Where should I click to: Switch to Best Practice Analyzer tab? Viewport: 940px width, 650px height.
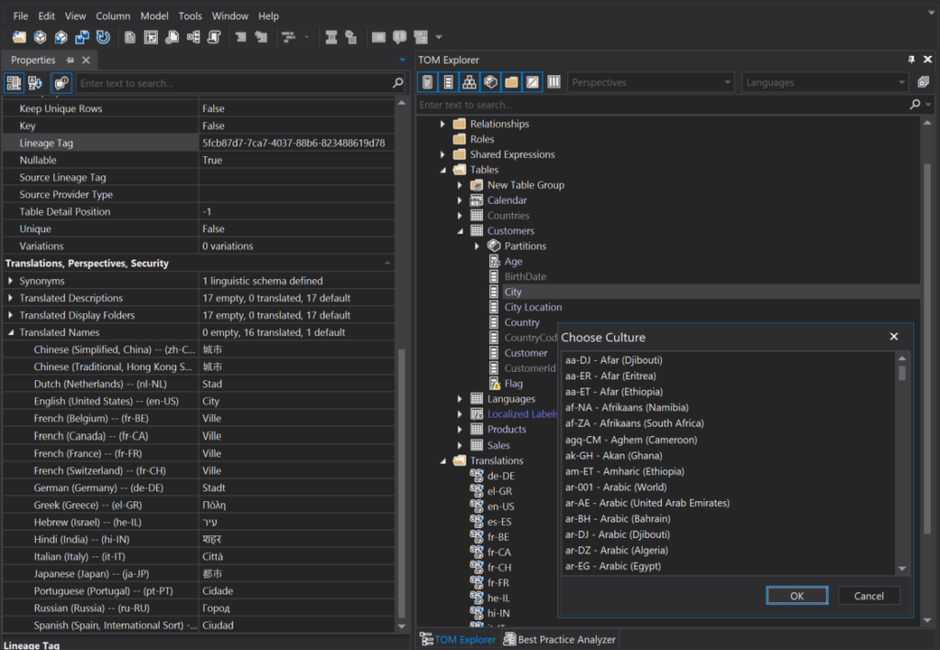pyautogui.click(x=560, y=639)
